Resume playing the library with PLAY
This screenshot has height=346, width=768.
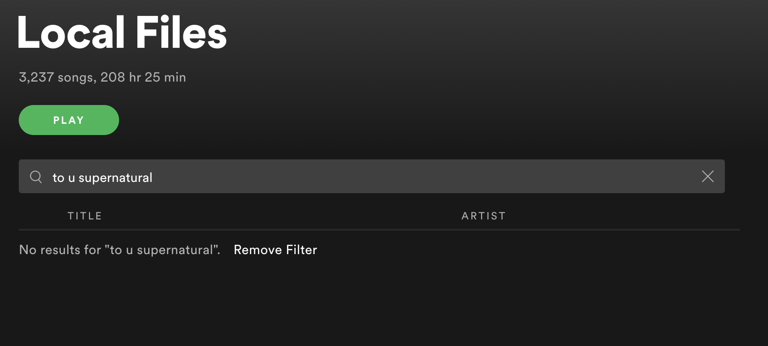tap(68, 120)
